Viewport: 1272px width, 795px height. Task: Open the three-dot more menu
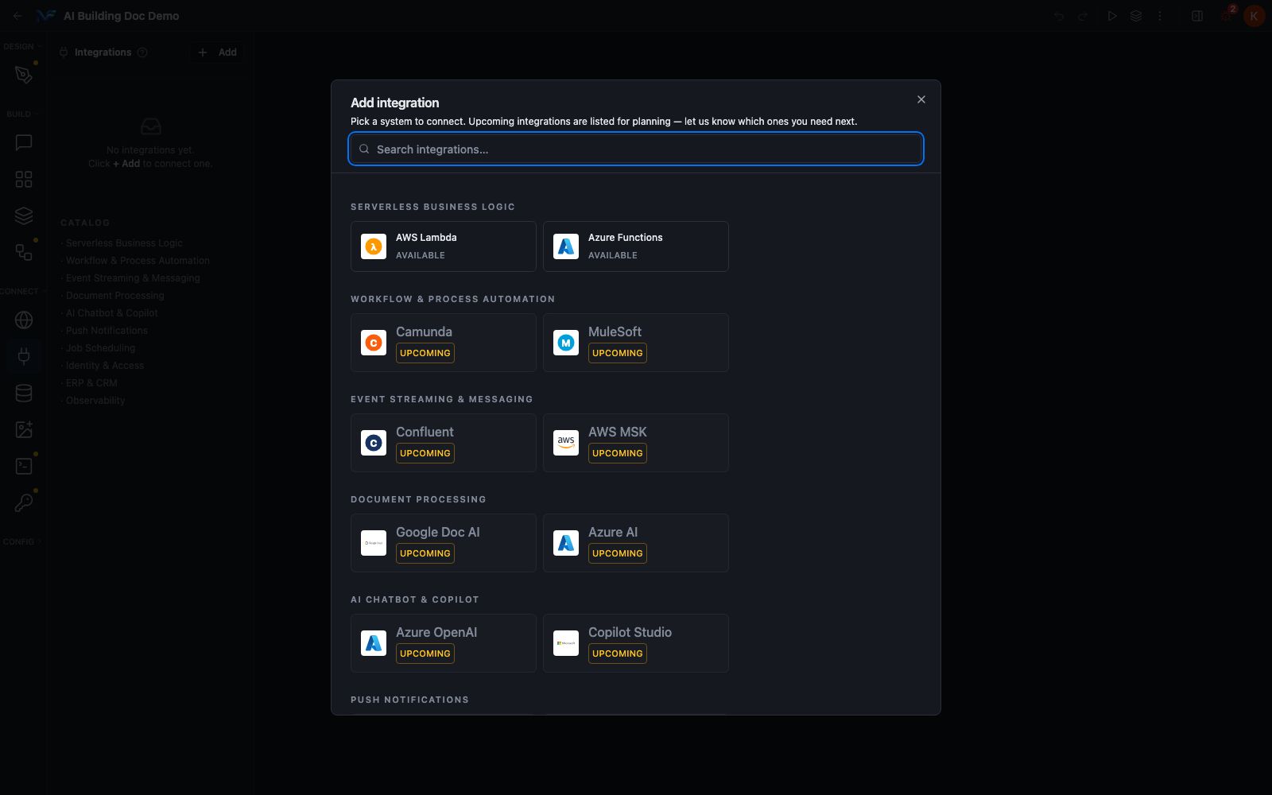[x=1160, y=16]
